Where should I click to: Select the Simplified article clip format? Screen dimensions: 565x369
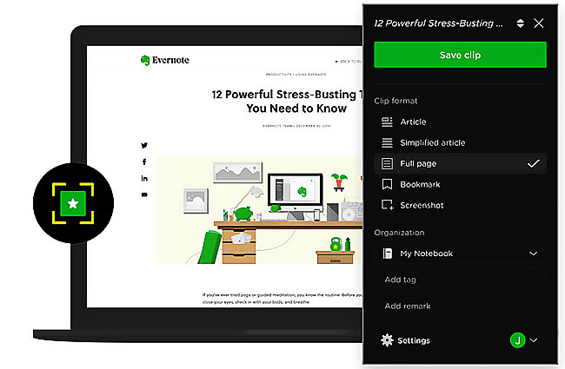point(460,143)
